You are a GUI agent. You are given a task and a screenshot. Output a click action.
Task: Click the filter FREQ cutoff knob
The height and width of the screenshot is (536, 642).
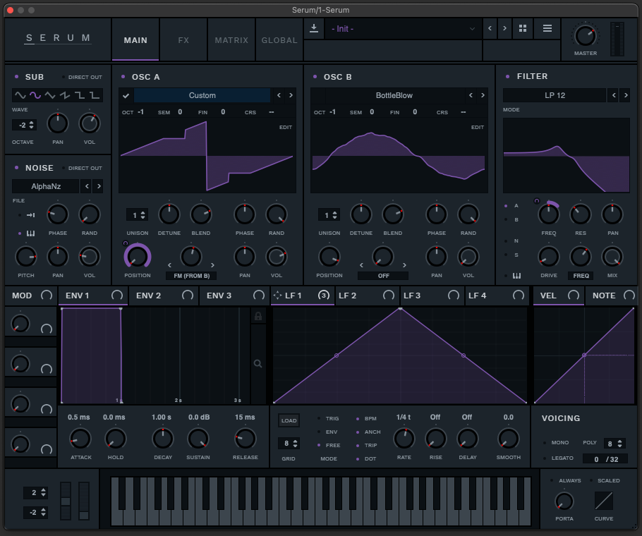[x=549, y=214]
